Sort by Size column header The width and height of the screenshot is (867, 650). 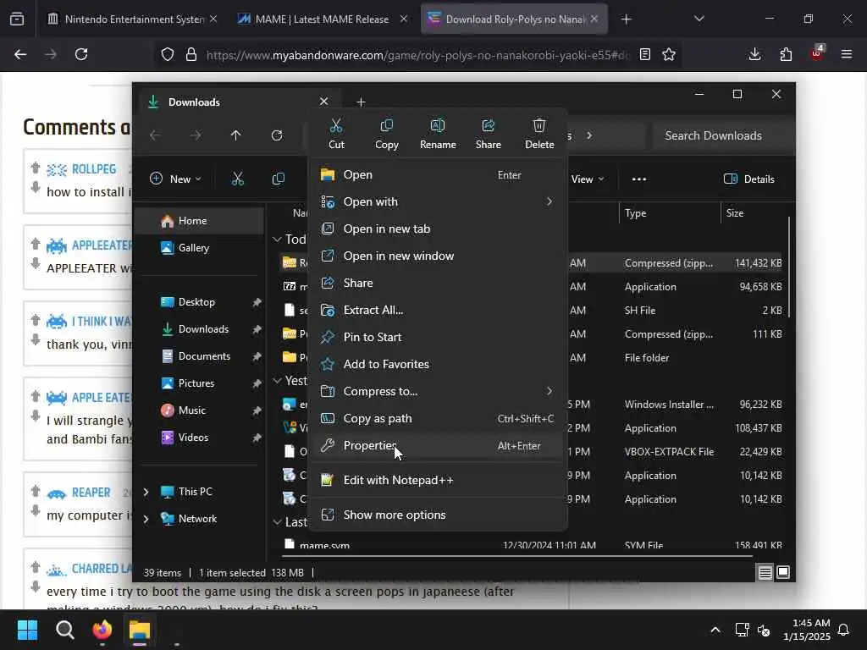[x=754, y=213]
